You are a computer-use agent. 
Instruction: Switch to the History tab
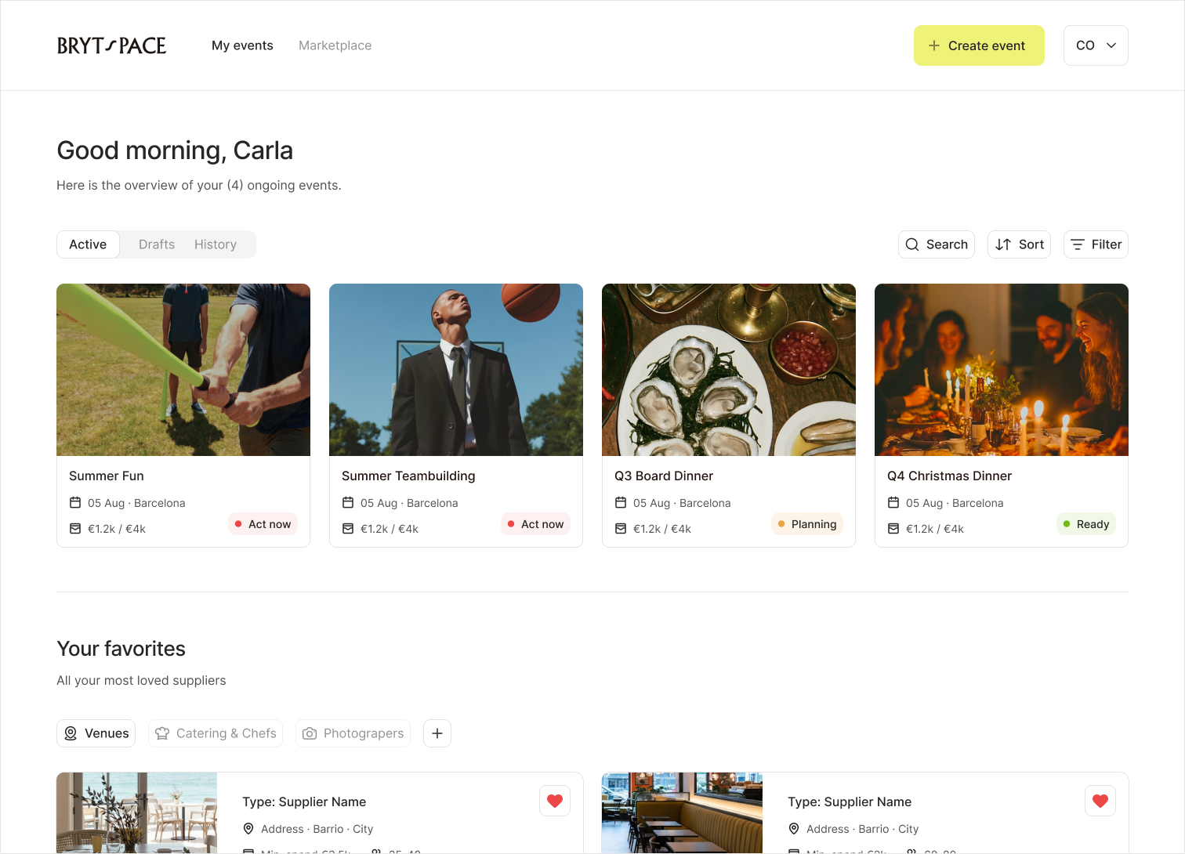[x=216, y=244]
